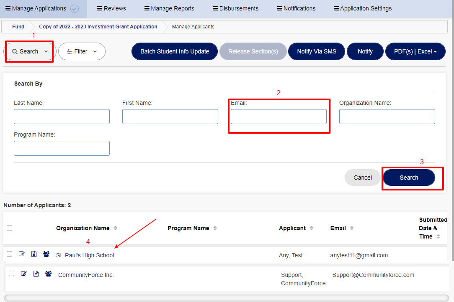This screenshot has width=454, height=302.
Task: Open Copy of 2022 - 2023 Investment Grant Application breadcrumb
Action: click(x=98, y=27)
